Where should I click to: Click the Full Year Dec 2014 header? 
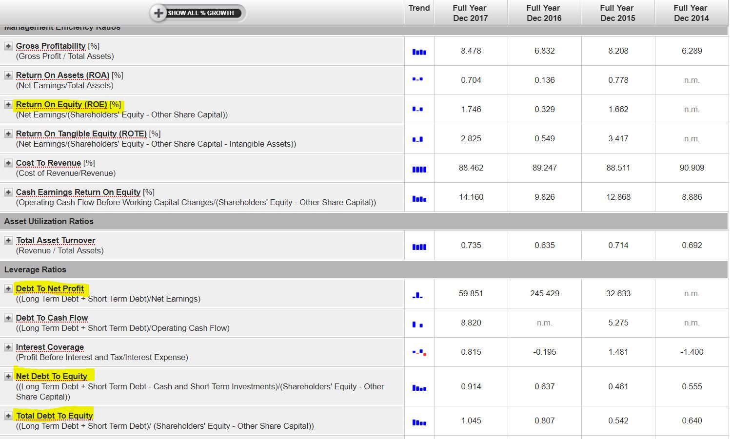[x=691, y=13]
